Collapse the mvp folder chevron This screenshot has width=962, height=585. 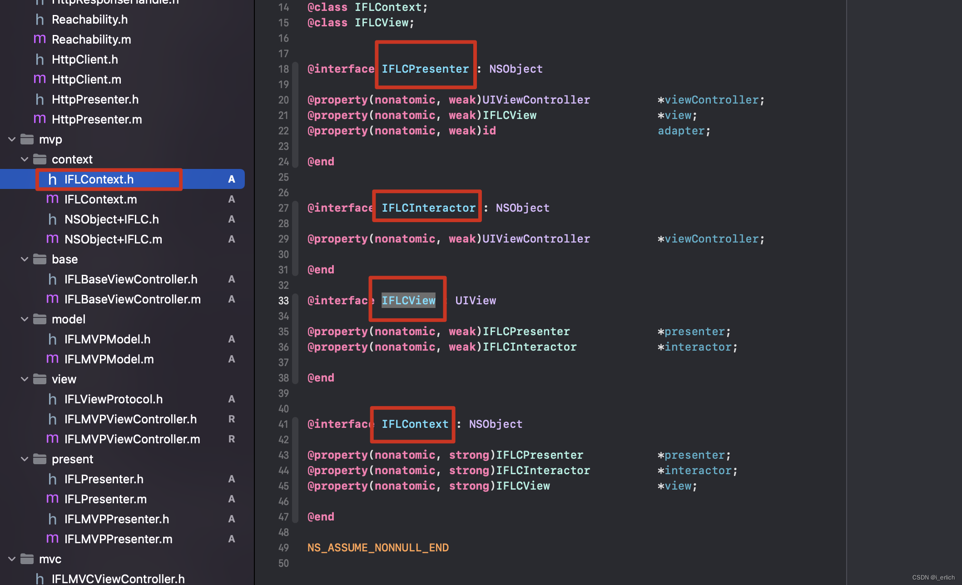[x=12, y=139]
